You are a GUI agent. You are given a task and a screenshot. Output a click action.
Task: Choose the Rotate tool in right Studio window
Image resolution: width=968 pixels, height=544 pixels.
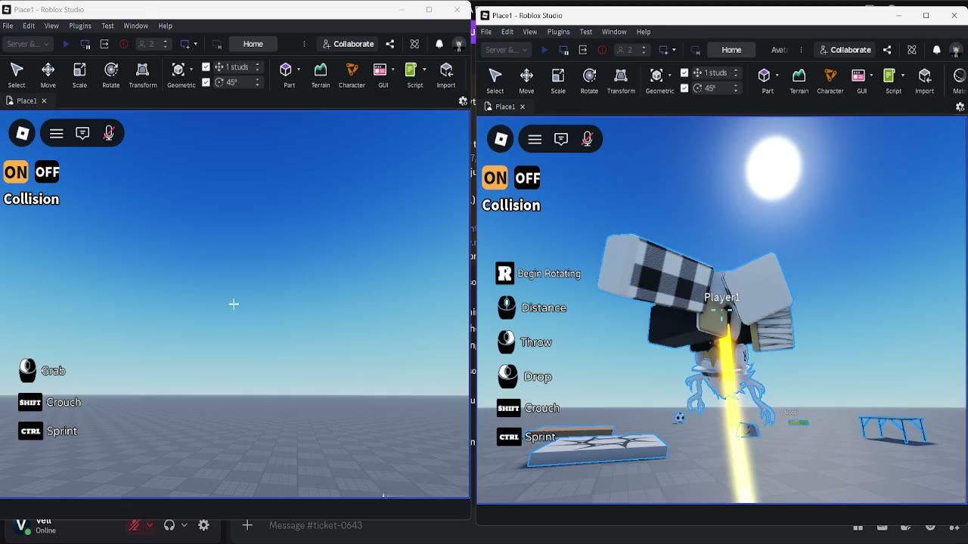pos(589,80)
